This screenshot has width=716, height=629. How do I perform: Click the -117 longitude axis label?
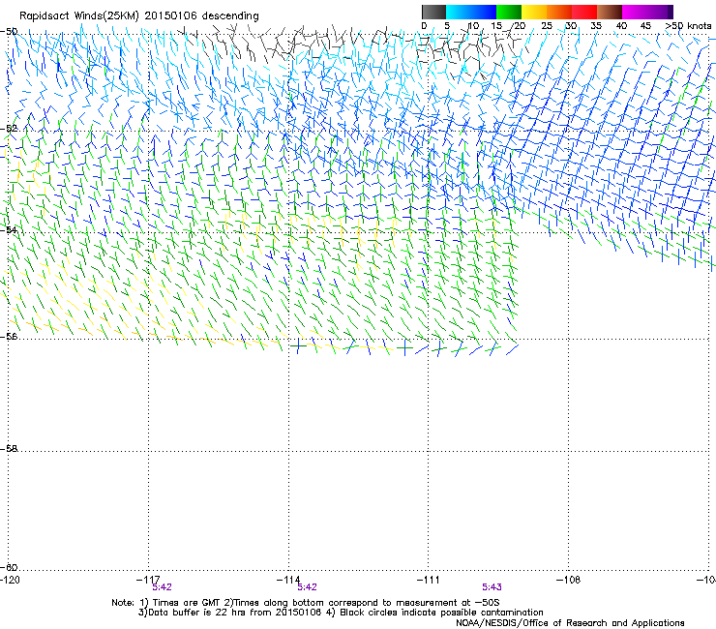click(148, 580)
